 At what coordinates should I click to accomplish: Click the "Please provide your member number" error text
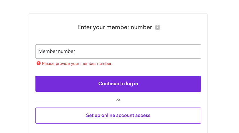pos(77,63)
